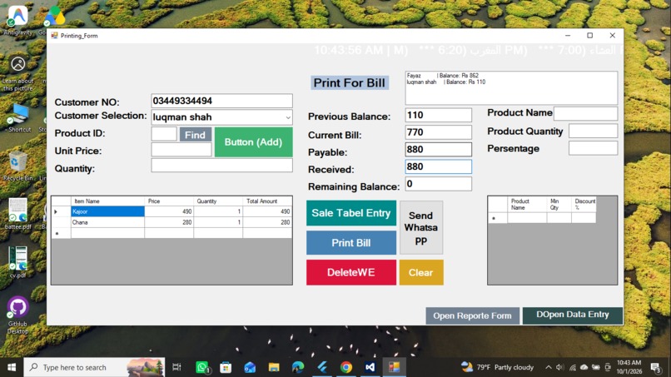The width and height of the screenshot is (671, 377).
Task: Open Flutter app icon in taskbar
Action: pyautogui.click(x=322, y=367)
